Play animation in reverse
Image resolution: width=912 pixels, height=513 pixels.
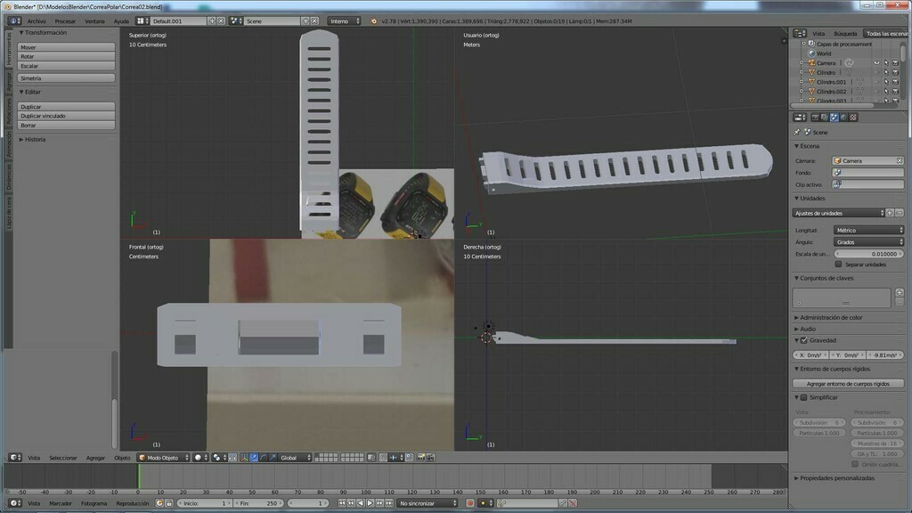(x=361, y=503)
